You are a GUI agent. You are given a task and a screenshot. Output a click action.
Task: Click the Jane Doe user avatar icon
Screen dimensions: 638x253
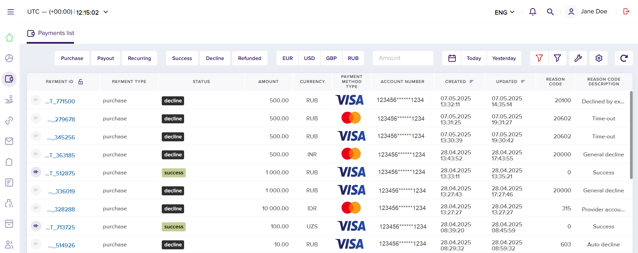click(571, 12)
